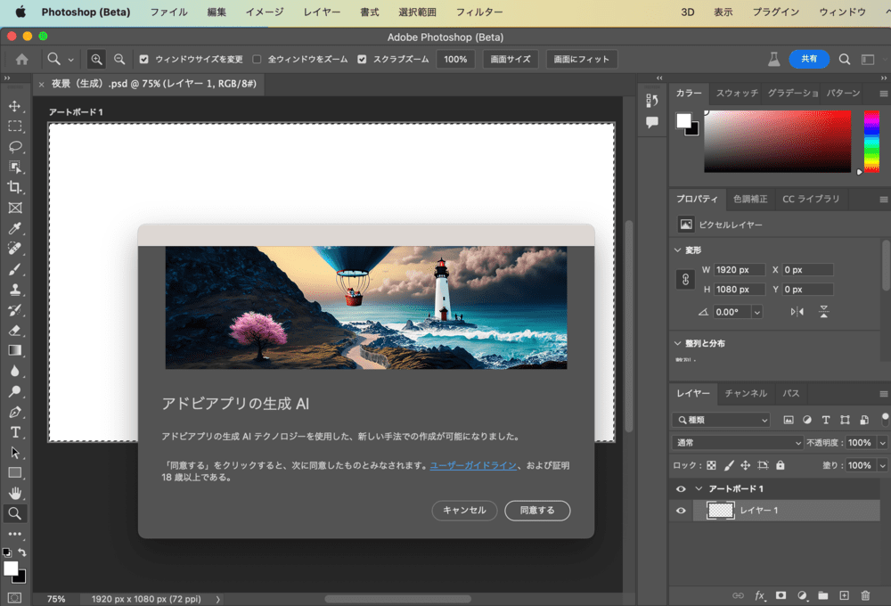
Task: Select the Frame tool
Action: tap(15, 208)
